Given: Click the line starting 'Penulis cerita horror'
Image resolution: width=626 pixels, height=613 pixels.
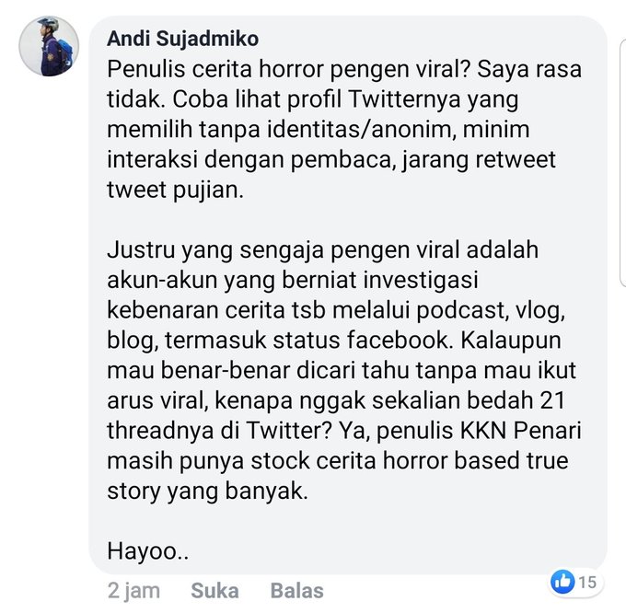Looking at the screenshot, I should click(344, 69).
